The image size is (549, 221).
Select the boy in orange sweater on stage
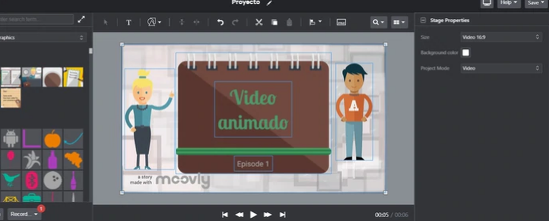pos(354,112)
